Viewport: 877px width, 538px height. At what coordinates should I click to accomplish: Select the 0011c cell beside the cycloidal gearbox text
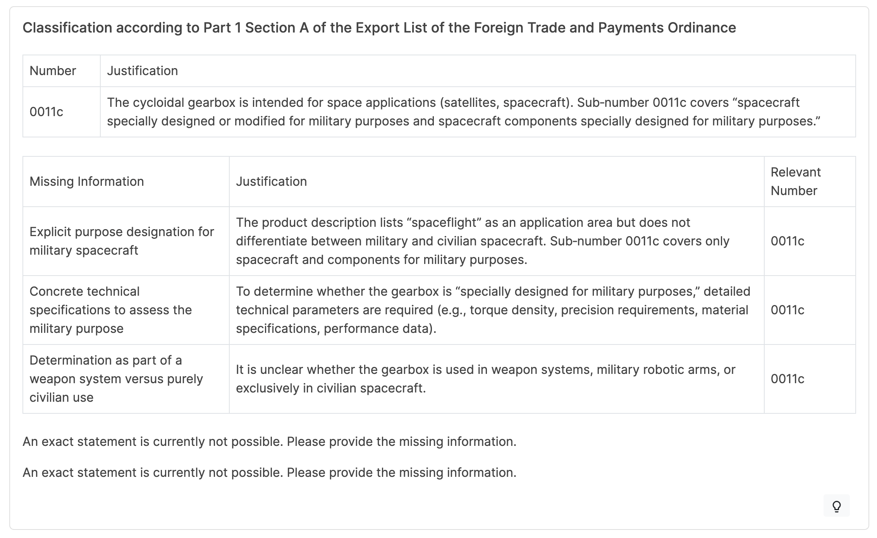tap(46, 112)
